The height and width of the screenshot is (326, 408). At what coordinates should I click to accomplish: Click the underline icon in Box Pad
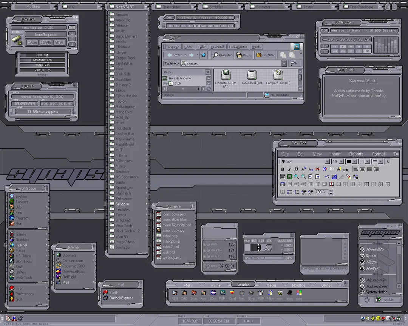(297, 169)
